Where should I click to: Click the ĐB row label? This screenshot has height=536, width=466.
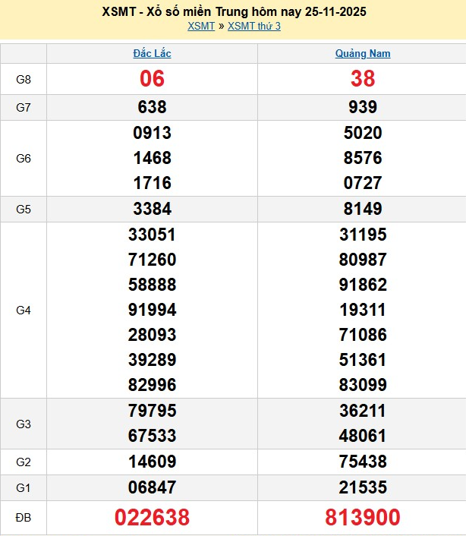[24, 518]
